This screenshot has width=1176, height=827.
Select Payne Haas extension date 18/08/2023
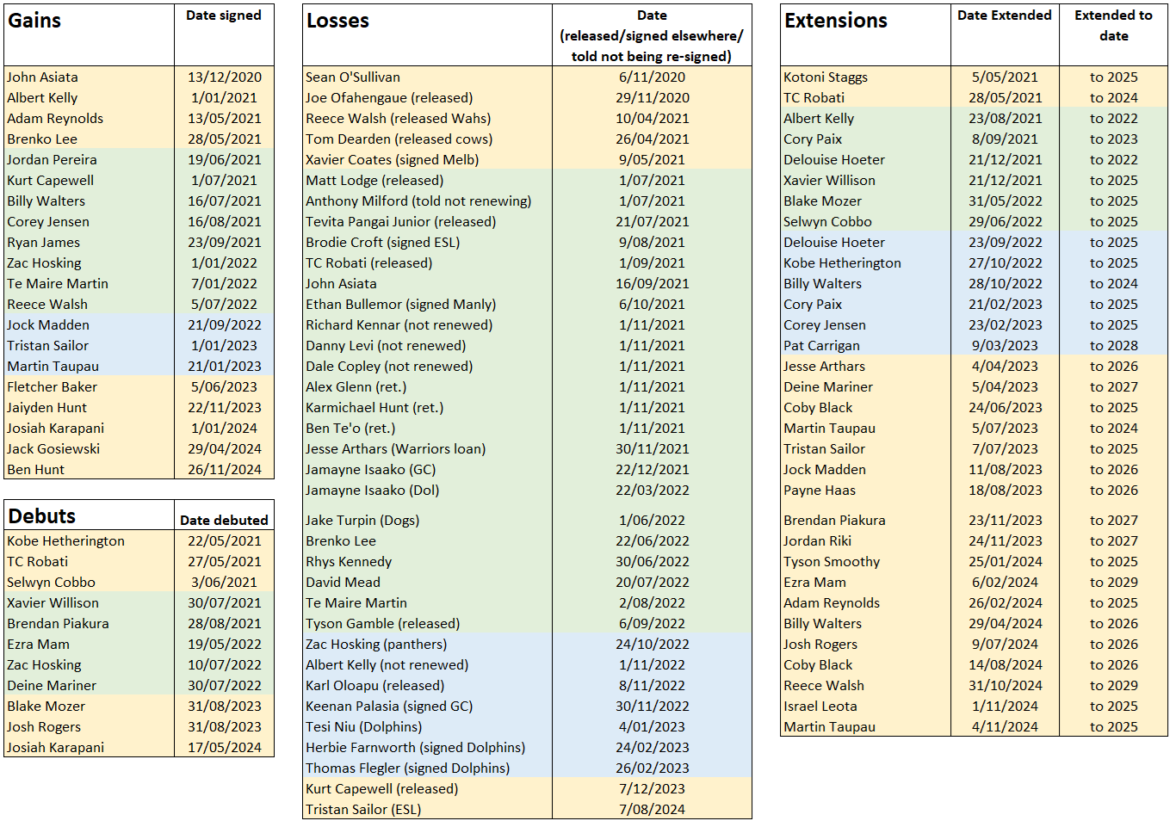[1005, 490]
